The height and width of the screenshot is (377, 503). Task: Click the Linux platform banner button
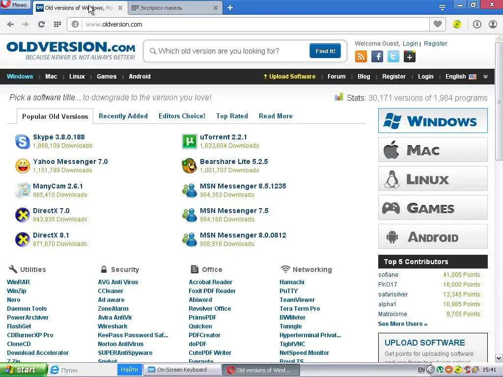tap(433, 179)
